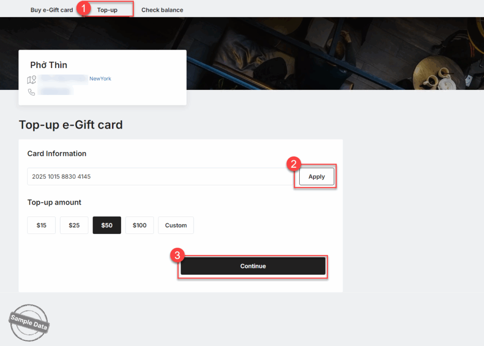Switch to the Top-up tab

(107, 10)
